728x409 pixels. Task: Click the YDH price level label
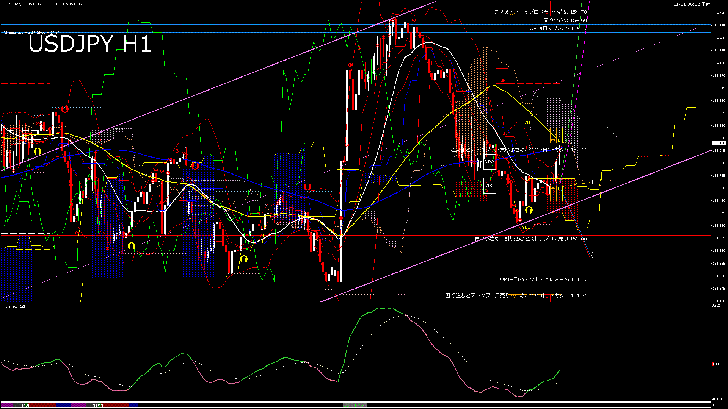(x=526, y=122)
